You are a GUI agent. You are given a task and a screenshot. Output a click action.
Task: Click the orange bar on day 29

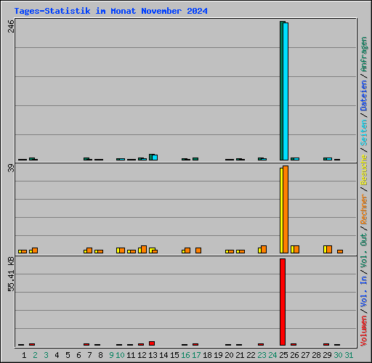tap(329, 249)
